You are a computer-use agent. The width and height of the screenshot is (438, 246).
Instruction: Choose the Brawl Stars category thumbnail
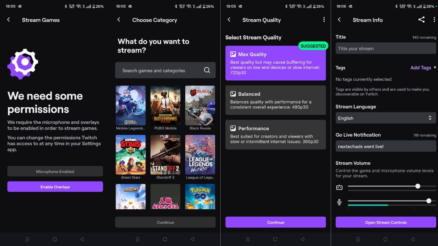[131, 155]
